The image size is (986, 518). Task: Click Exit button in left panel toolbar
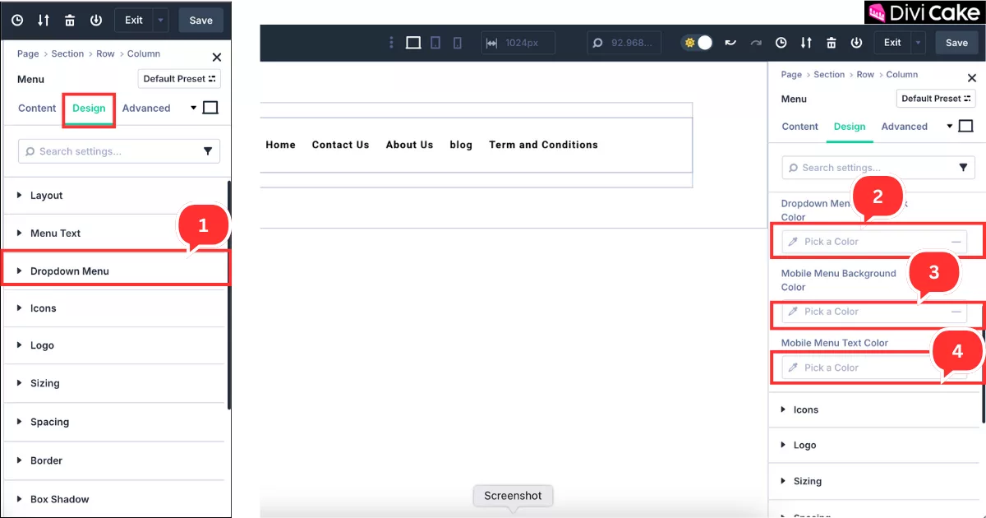(134, 21)
